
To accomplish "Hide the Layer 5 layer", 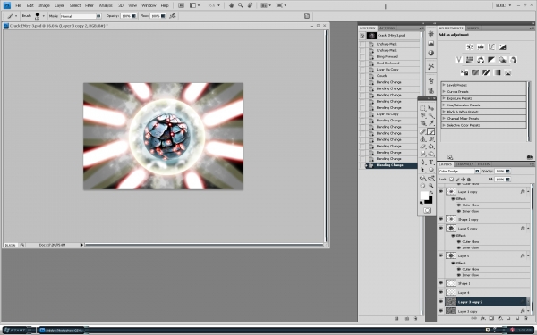I will pos(440,255).
